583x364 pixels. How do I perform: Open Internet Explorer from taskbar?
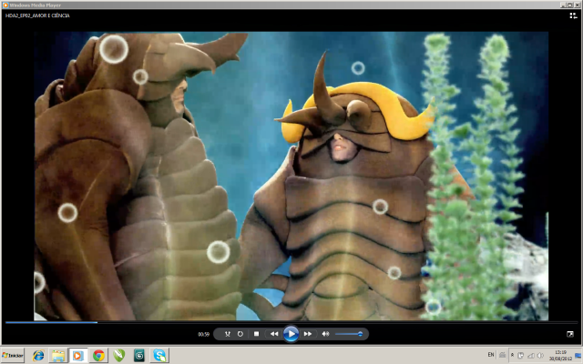(x=38, y=355)
